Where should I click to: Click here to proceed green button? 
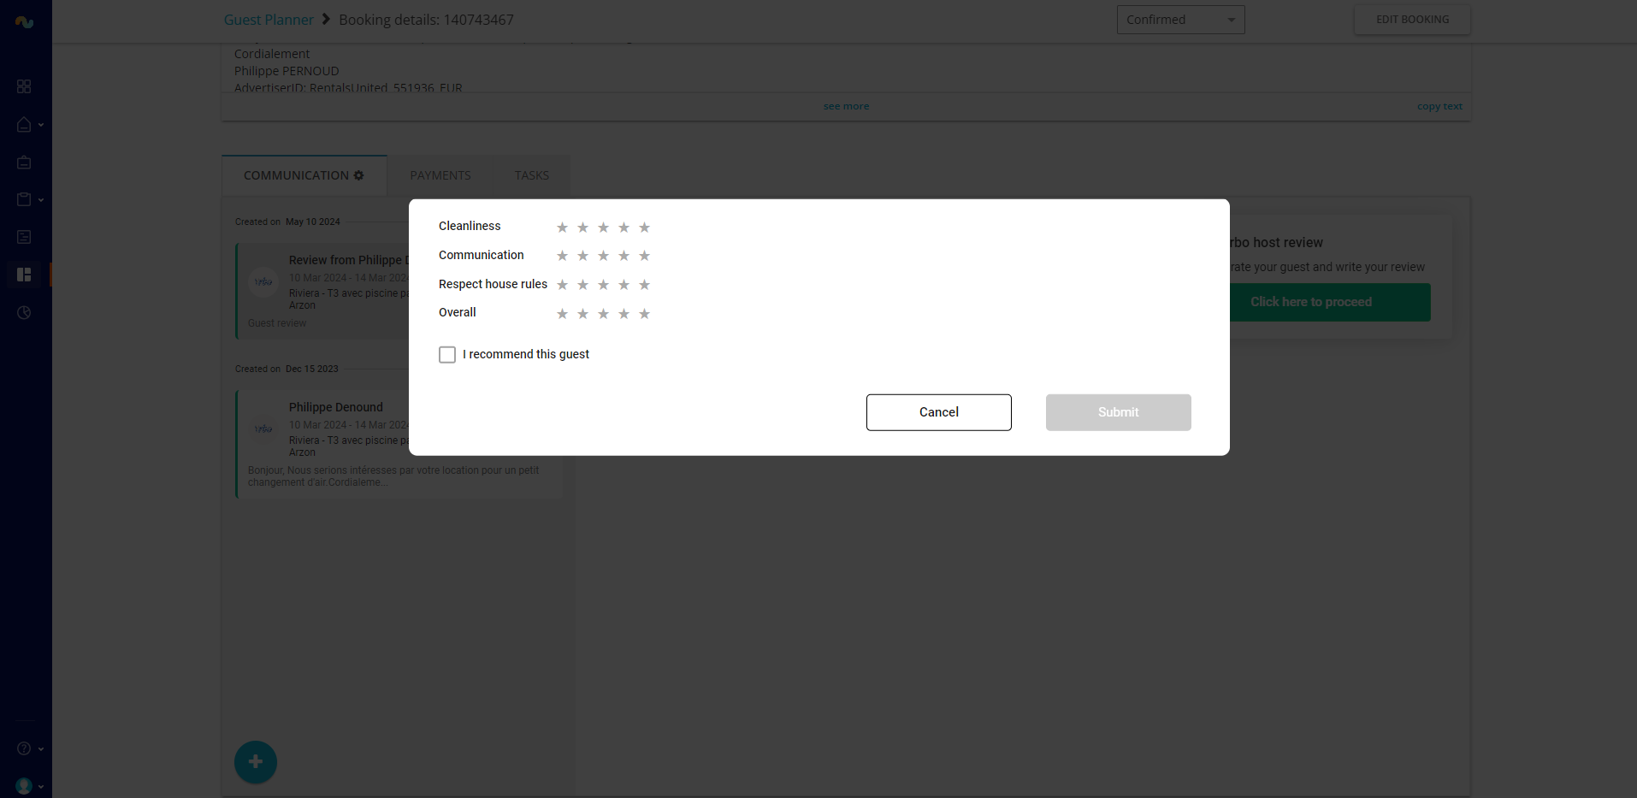coord(1329,302)
